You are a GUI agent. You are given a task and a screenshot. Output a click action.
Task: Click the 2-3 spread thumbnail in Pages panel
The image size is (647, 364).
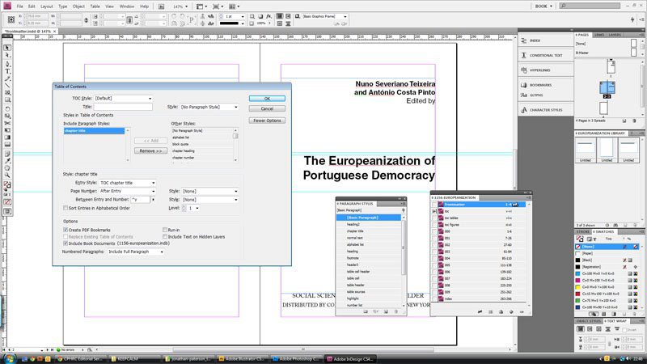(x=607, y=87)
